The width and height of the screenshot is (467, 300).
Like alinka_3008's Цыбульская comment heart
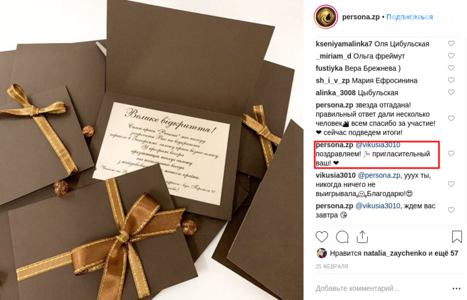(x=451, y=92)
